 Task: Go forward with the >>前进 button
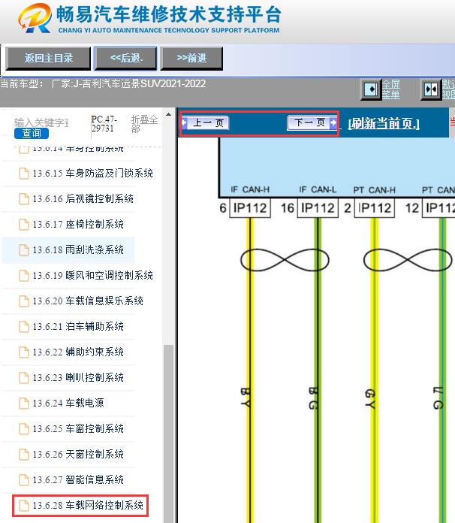point(191,59)
